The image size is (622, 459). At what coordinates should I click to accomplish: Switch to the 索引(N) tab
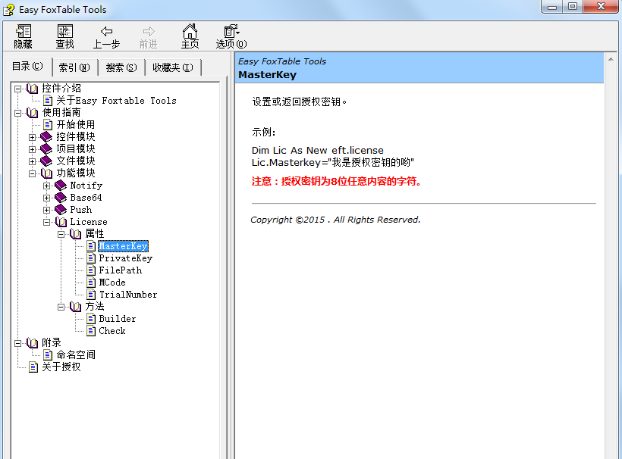74,67
